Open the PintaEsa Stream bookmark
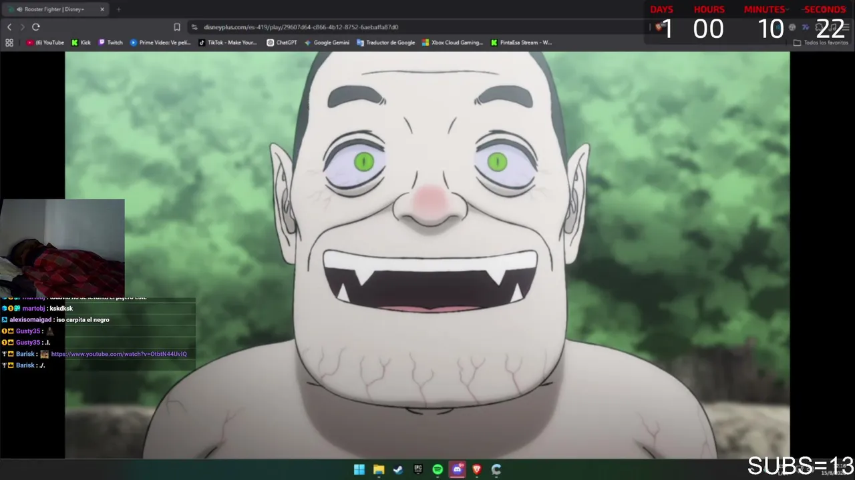 (x=521, y=43)
